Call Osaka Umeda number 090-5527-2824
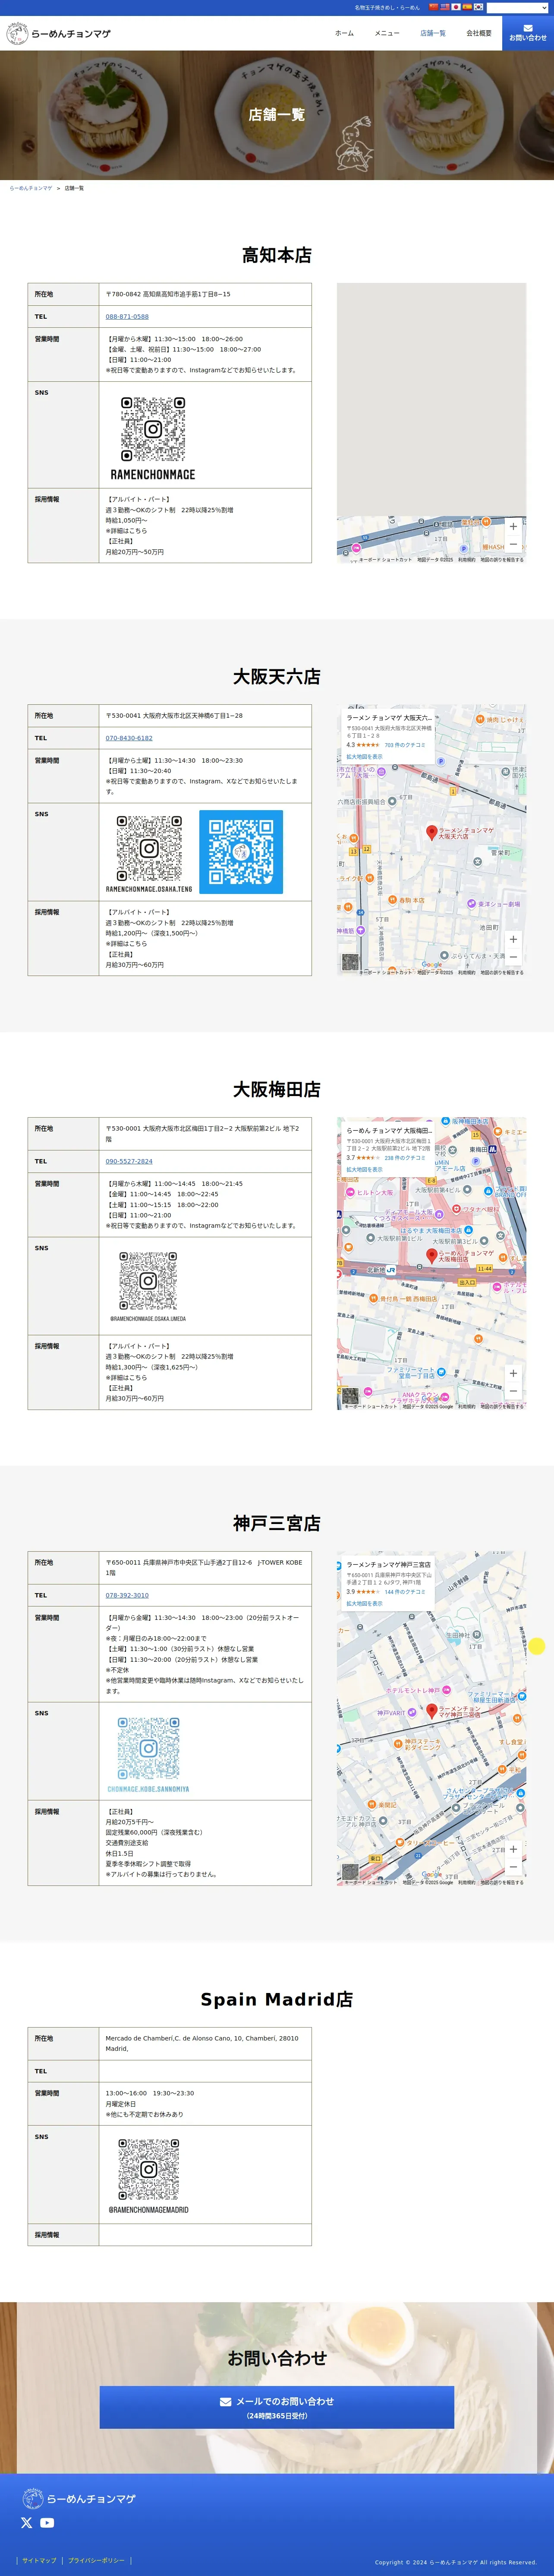Image resolution: width=554 pixels, height=2576 pixels. 129,1161
